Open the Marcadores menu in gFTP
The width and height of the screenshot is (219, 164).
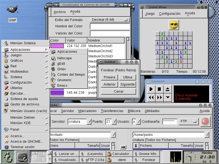point(87,111)
